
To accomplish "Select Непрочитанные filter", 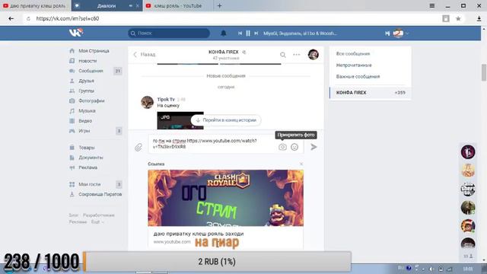I will tap(354, 65).
